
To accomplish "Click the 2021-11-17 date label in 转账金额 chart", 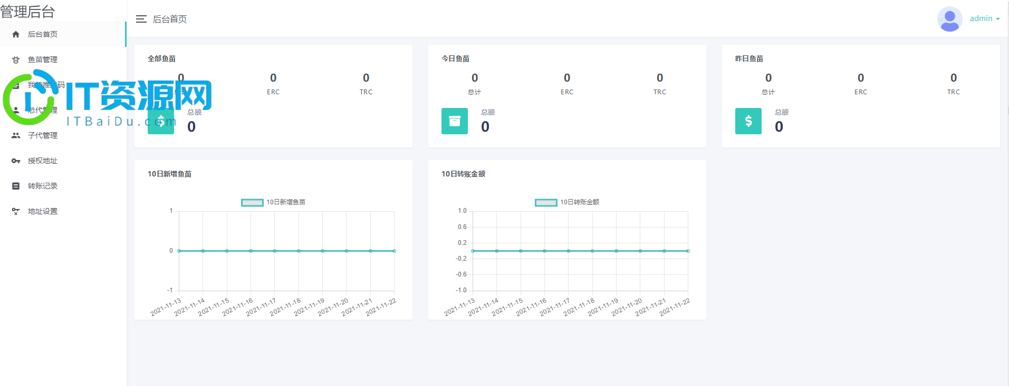I will [x=554, y=308].
